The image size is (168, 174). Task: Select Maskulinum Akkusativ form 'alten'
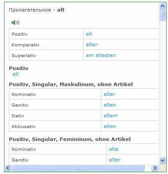pos(110,126)
